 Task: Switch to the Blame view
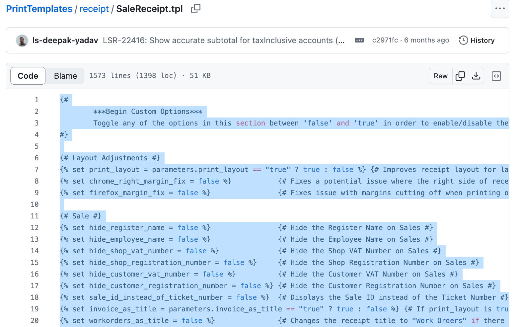[65, 76]
